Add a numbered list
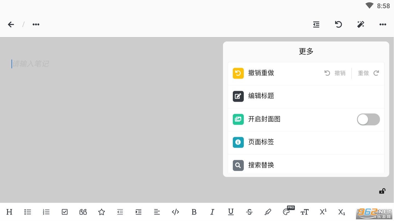 point(46,212)
